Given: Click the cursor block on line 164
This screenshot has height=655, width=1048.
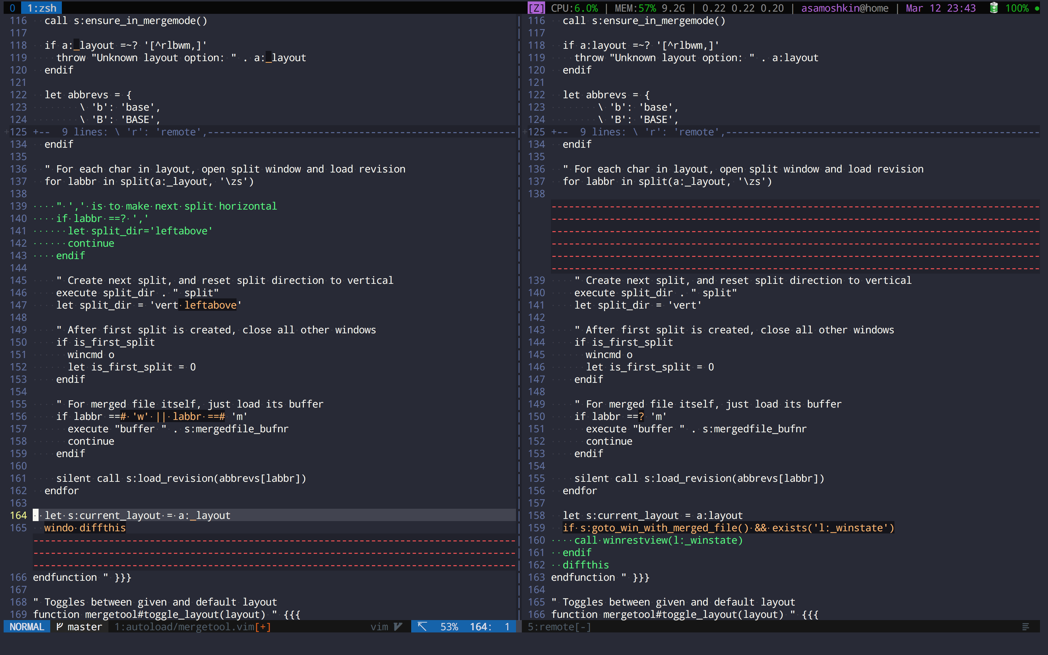Looking at the screenshot, I should (36, 515).
